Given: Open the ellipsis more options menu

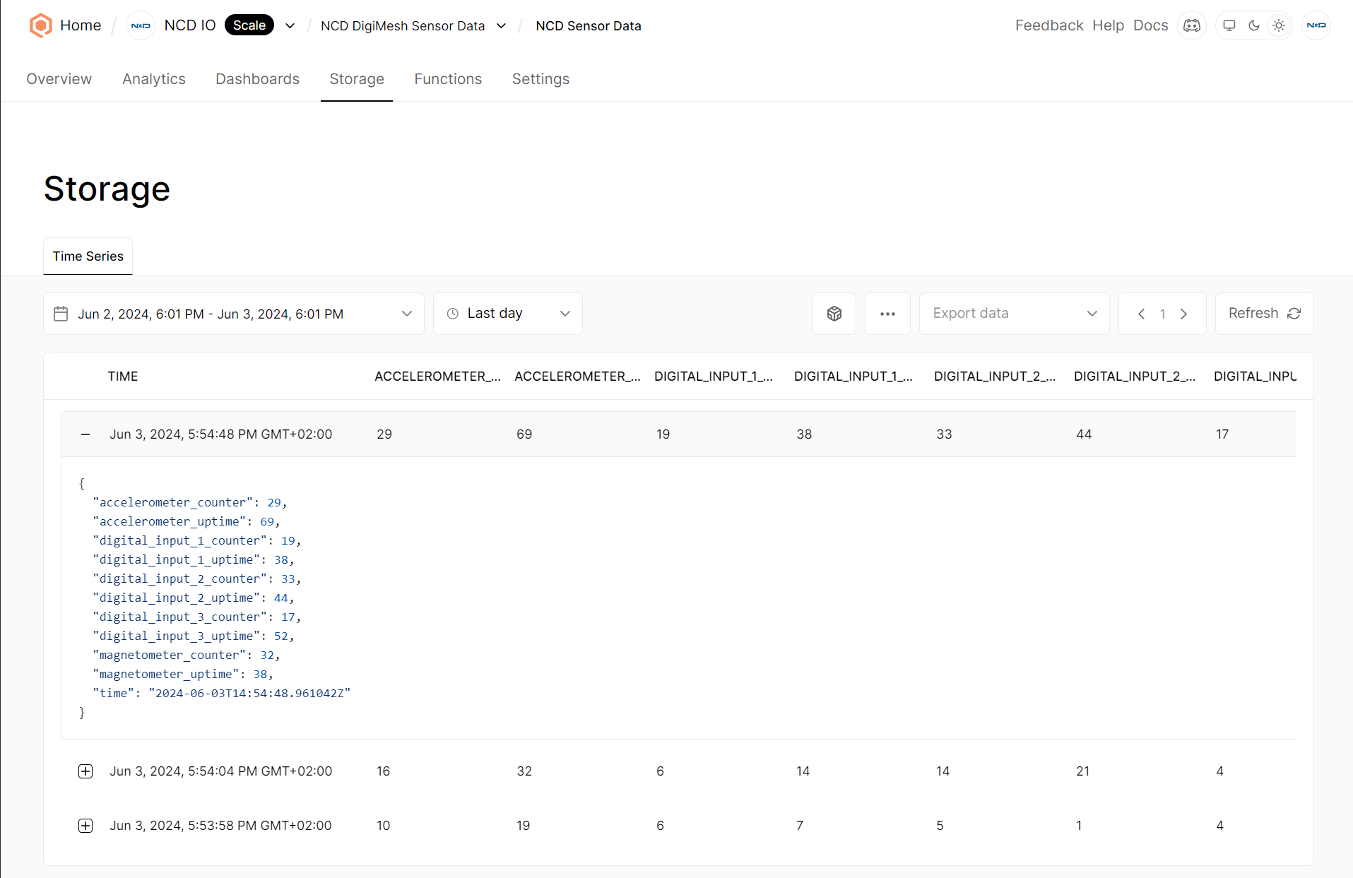Looking at the screenshot, I should pos(887,313).
